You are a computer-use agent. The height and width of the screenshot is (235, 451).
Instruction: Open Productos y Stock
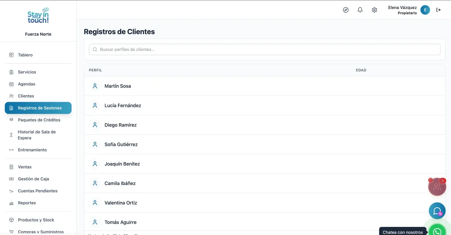point(38,220)
